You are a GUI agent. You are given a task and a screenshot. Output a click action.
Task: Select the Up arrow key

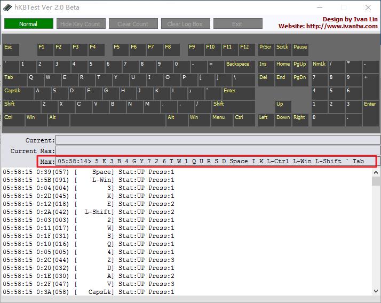(282, 107)
